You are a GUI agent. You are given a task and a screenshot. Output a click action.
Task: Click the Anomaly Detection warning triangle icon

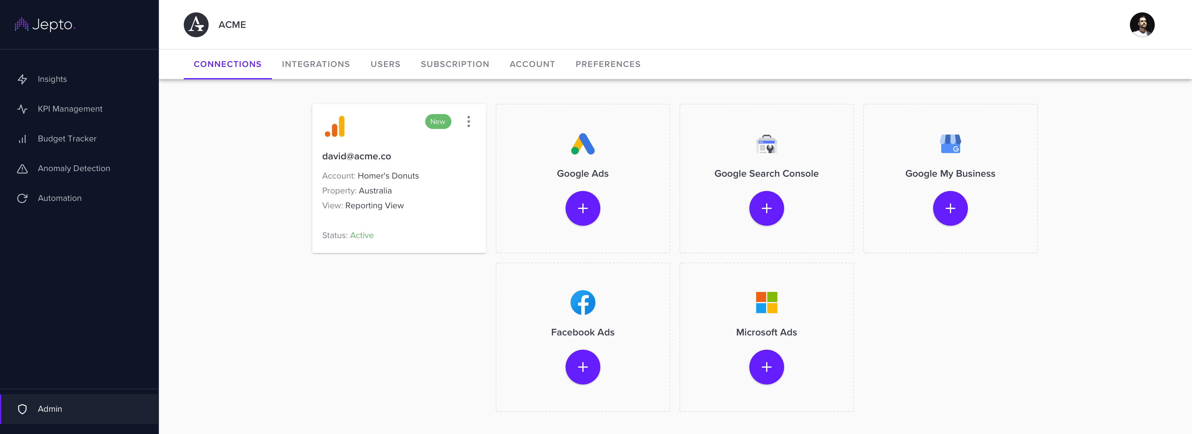(x=22, y=169)
